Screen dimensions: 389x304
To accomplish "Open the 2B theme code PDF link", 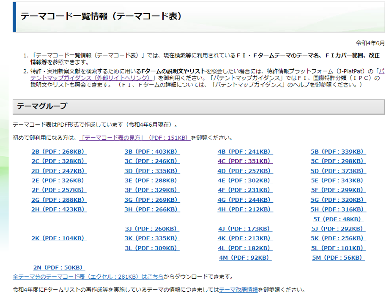I will tap(59, 152).
